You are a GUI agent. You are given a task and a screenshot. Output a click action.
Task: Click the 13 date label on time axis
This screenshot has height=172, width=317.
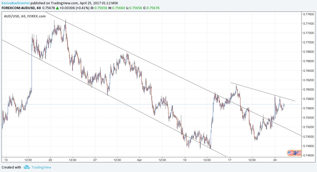6,160
